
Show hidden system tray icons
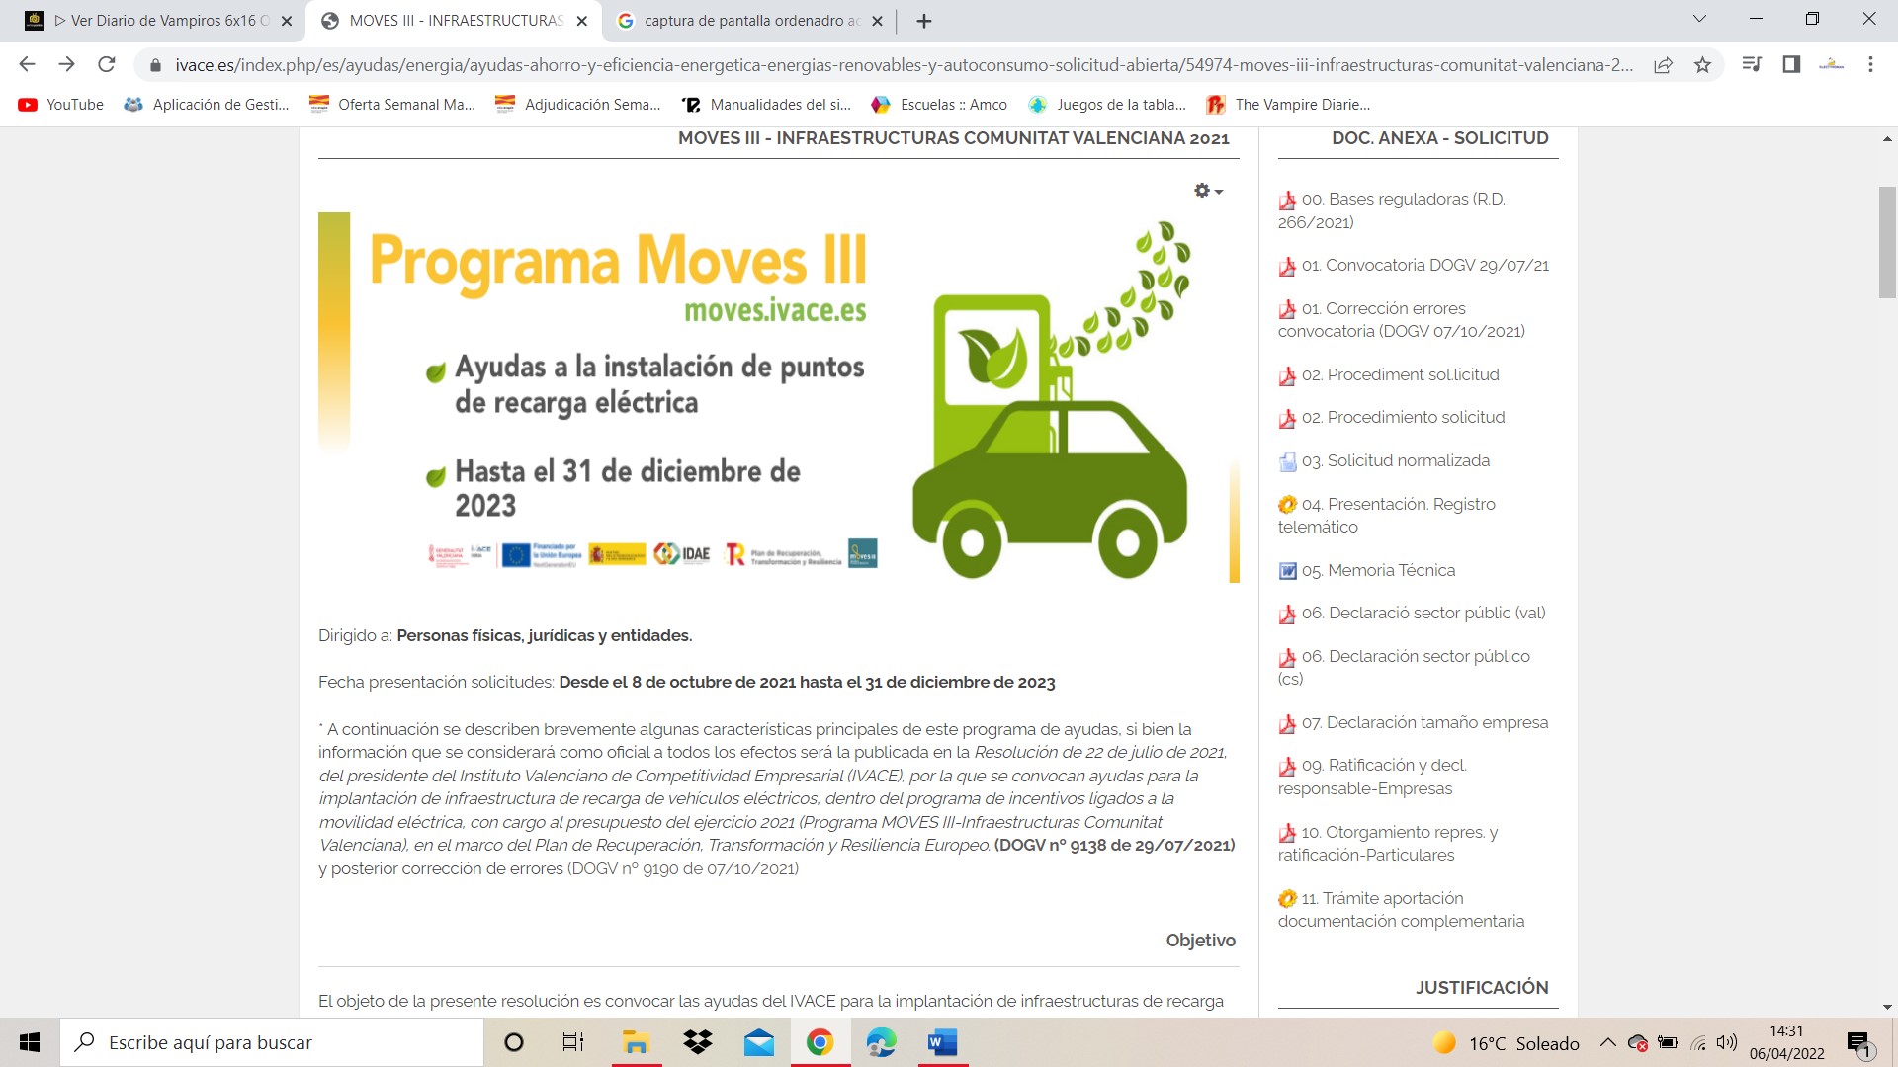tap(1608, 1042)
